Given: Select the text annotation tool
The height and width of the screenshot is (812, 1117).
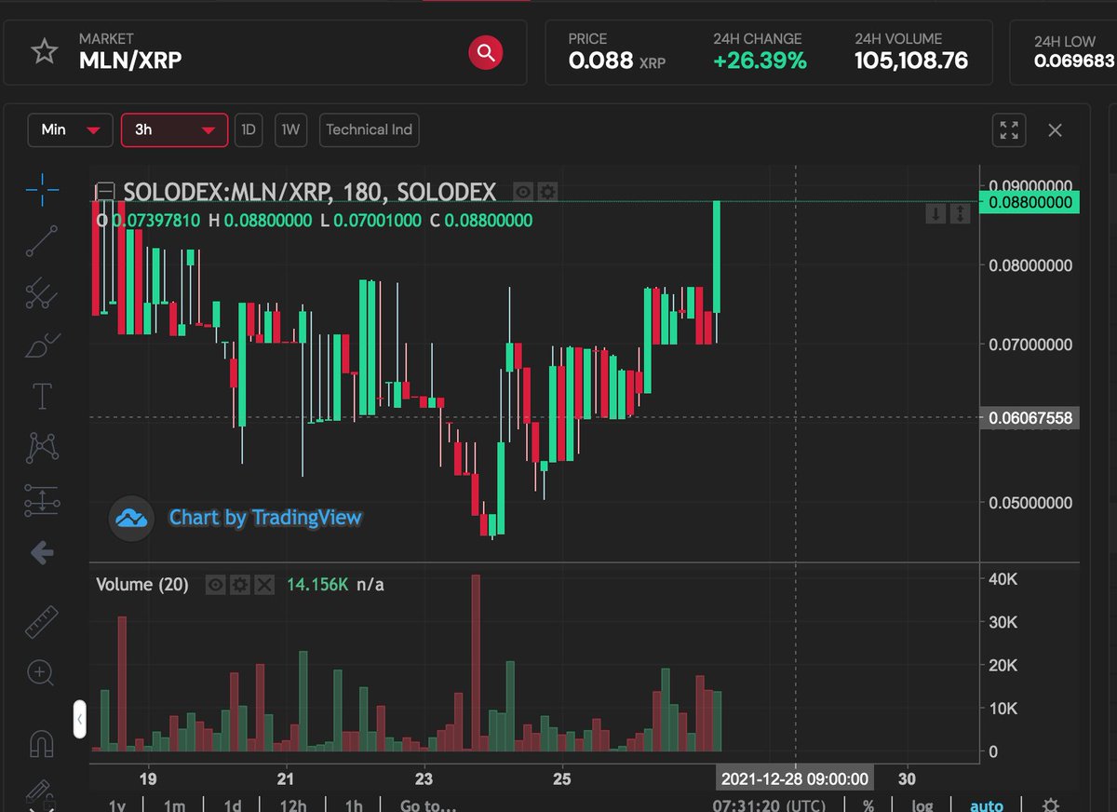Looking at the screenshot, I should click(x=42, y=396).
